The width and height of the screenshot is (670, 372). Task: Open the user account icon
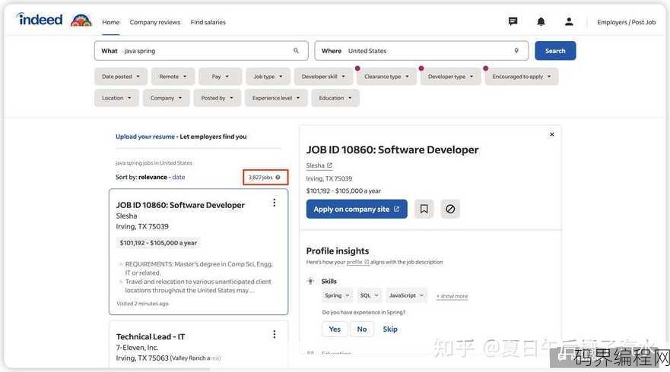[x=569, y=21]
